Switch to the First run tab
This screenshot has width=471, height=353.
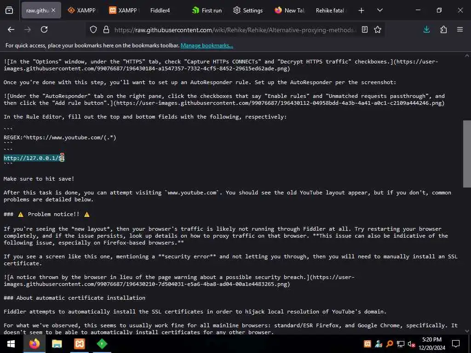click(207, 11)
